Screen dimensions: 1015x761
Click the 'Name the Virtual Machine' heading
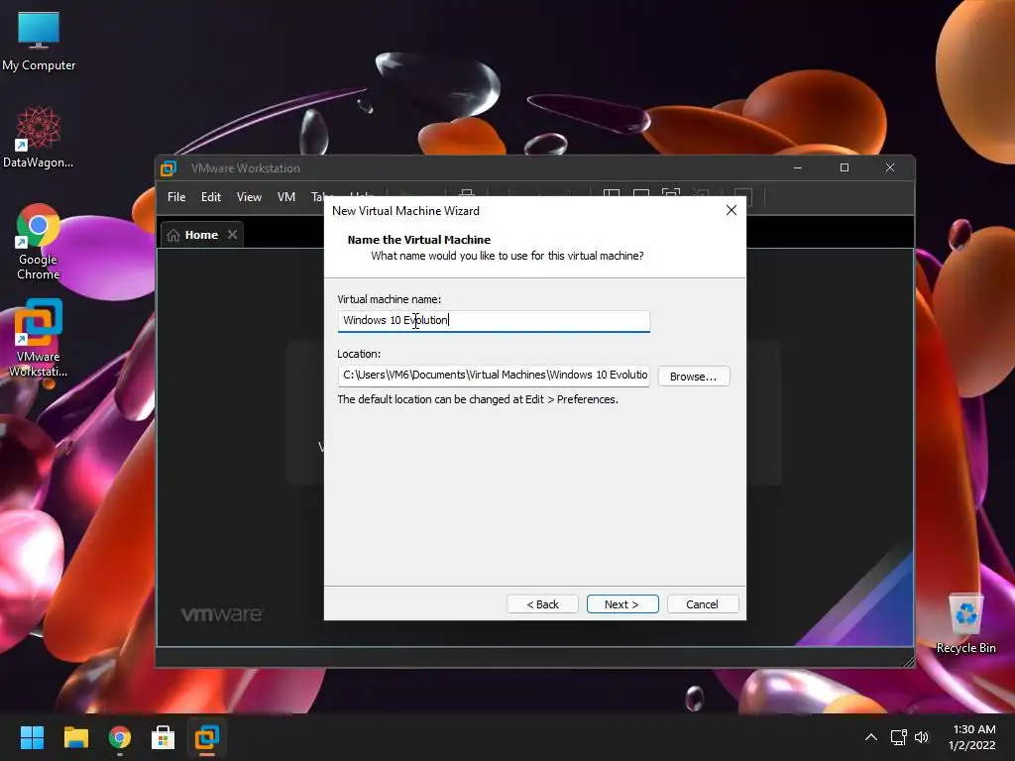pyautogui.click(x=419, y=240)
